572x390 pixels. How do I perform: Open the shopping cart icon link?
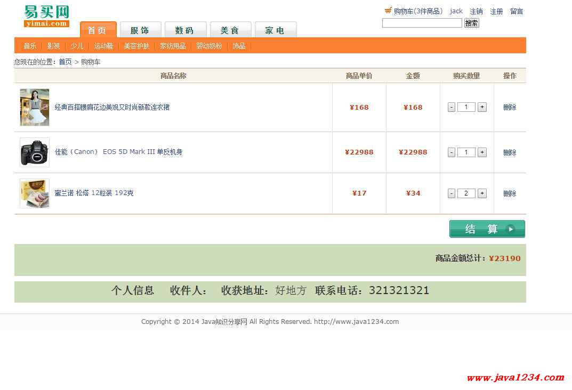click(x=388, y=11)
